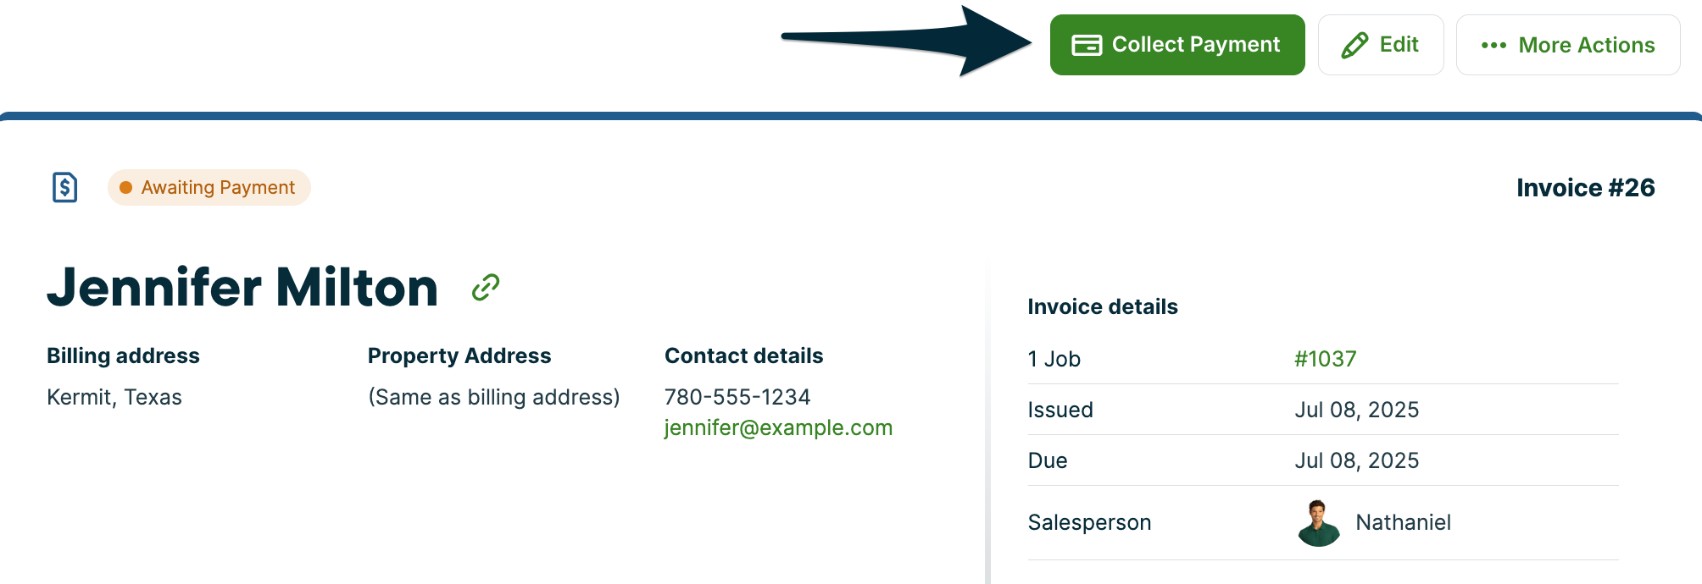Click the Invoice #26 heading
The height and width of the screenshot is (584, 1702).
point(1585,187)
